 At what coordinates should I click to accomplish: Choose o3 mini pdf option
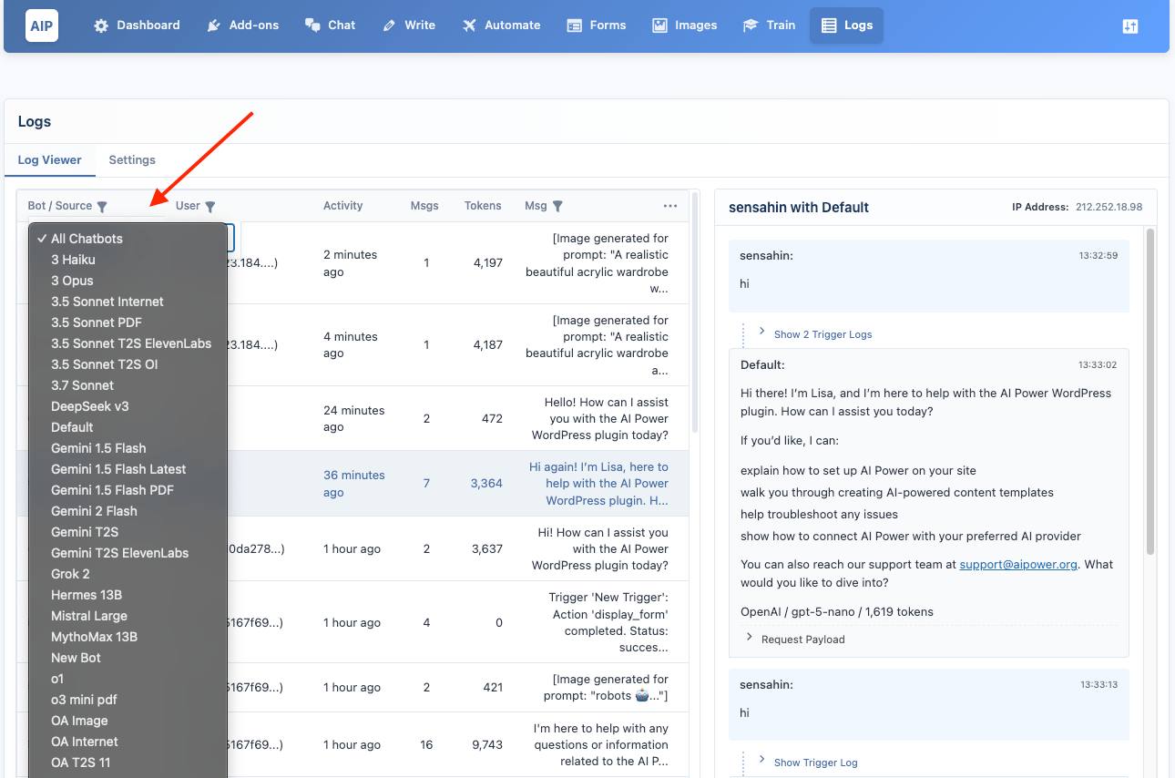coord(128,700)
